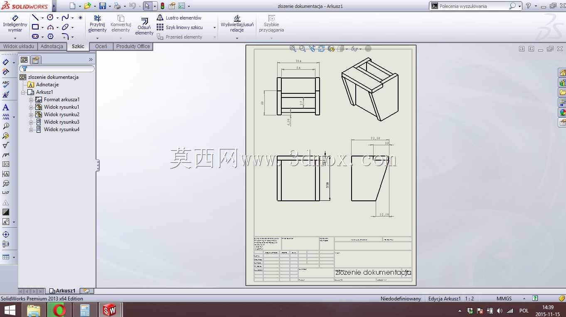Image resolution: width=566 pixels, height=317 pixels.
Task: Select the Inteligentny wymiar dimension tool
Action: (x=15, y=24)
